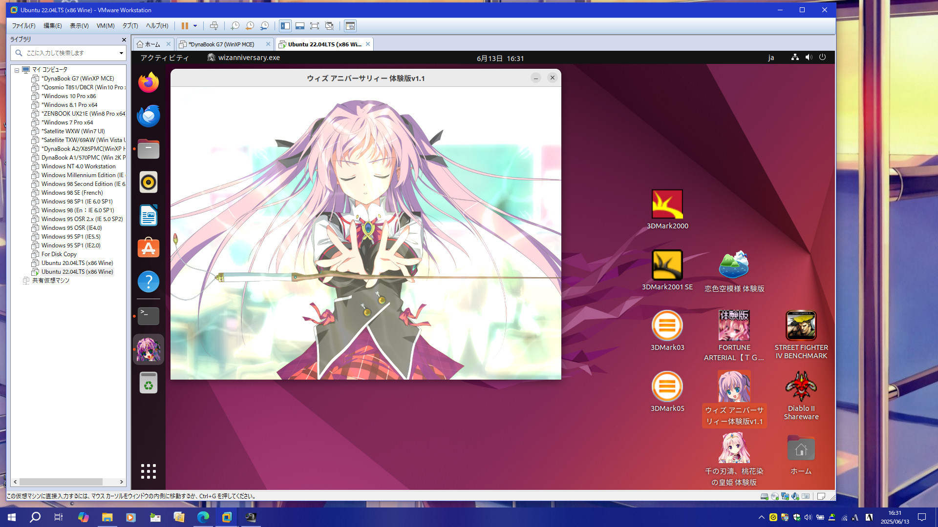The width and height of the screenshot is (938, 527).
Task: Select the 3DMark2000 desktop icon
Action: pos(667,210)
